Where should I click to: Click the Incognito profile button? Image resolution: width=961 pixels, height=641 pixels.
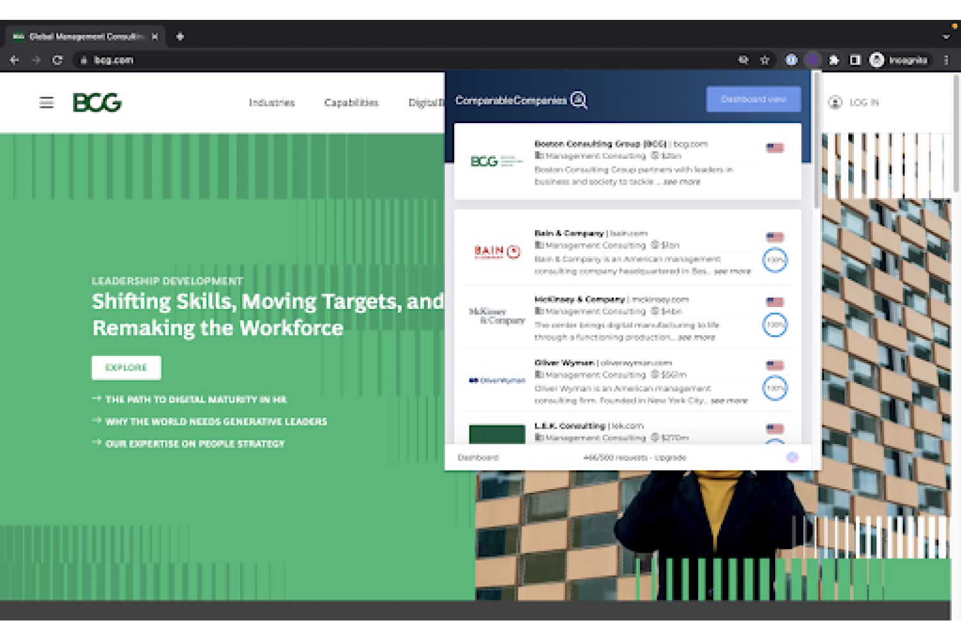(898, 60)
